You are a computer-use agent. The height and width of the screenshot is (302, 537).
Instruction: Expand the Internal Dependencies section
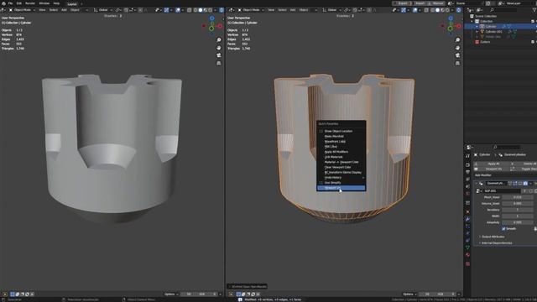pos(496,243)
